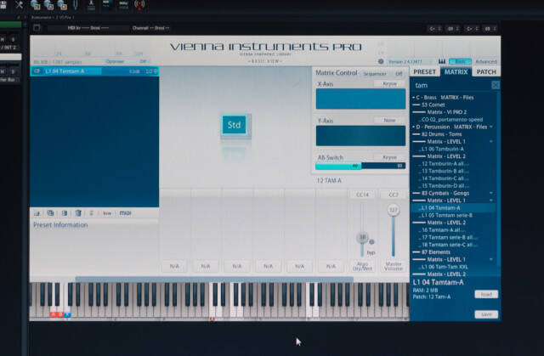Image resolution: width=544 pixels, height=356 pixels.
Task: Collapse the 'C - Brass MATRIX - Files' folder
Action: (x=414, y=98)
